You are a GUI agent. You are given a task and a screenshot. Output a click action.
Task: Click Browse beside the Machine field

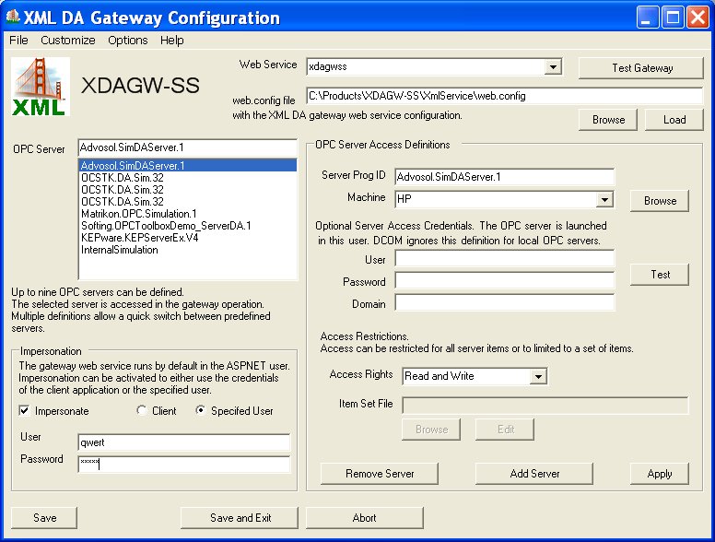point(660,201)
